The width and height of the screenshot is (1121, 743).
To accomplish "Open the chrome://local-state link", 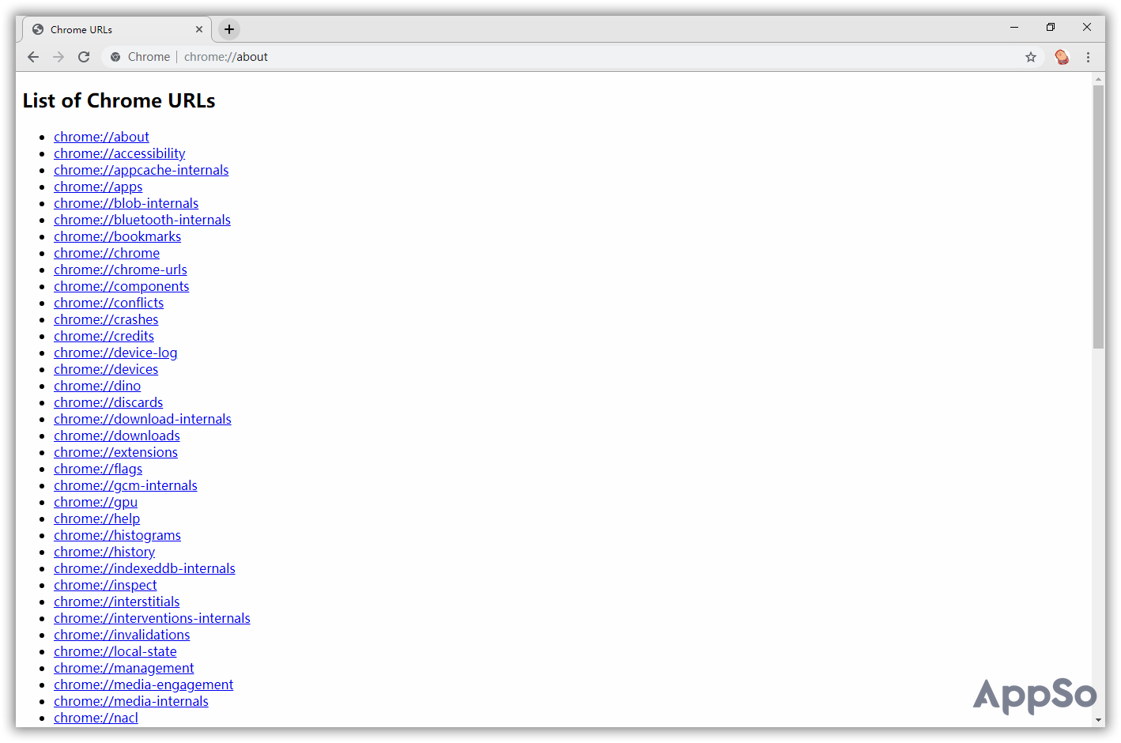I will click(x=115, y=651).
